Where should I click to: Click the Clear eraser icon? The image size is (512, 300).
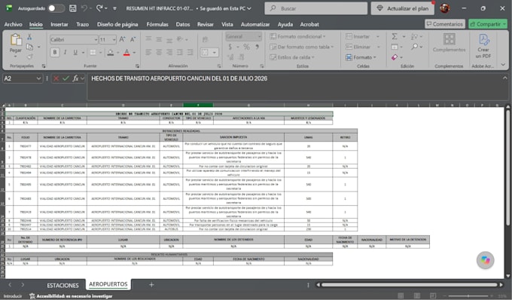[x=395, y=57]
